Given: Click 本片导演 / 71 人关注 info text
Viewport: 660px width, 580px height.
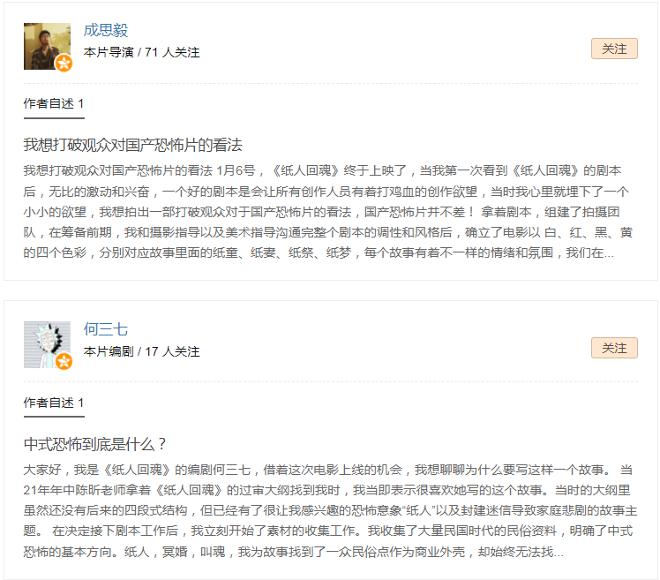Looking at the screenshot, I should pyautogui.click(x=141, y=52).
